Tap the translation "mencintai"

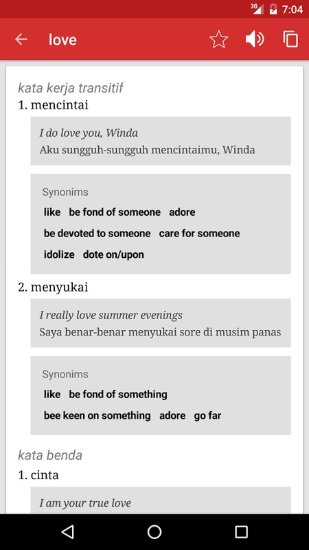tap(60, 105)
